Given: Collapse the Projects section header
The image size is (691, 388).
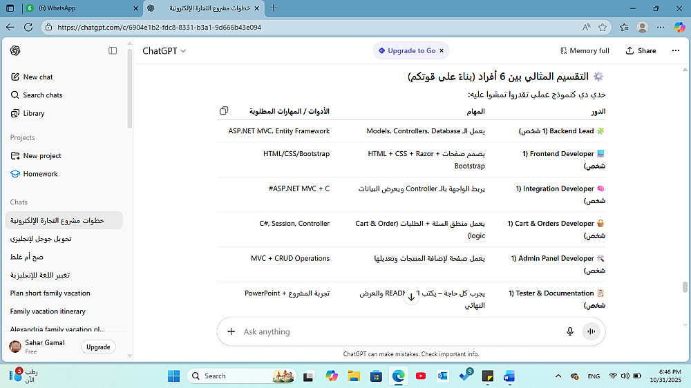Looking at the screenshot, I should point(23,137).
